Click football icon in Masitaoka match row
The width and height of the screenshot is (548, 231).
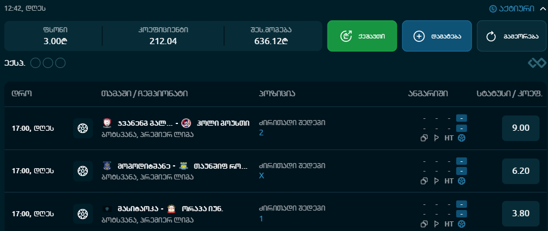pos(83,213)
